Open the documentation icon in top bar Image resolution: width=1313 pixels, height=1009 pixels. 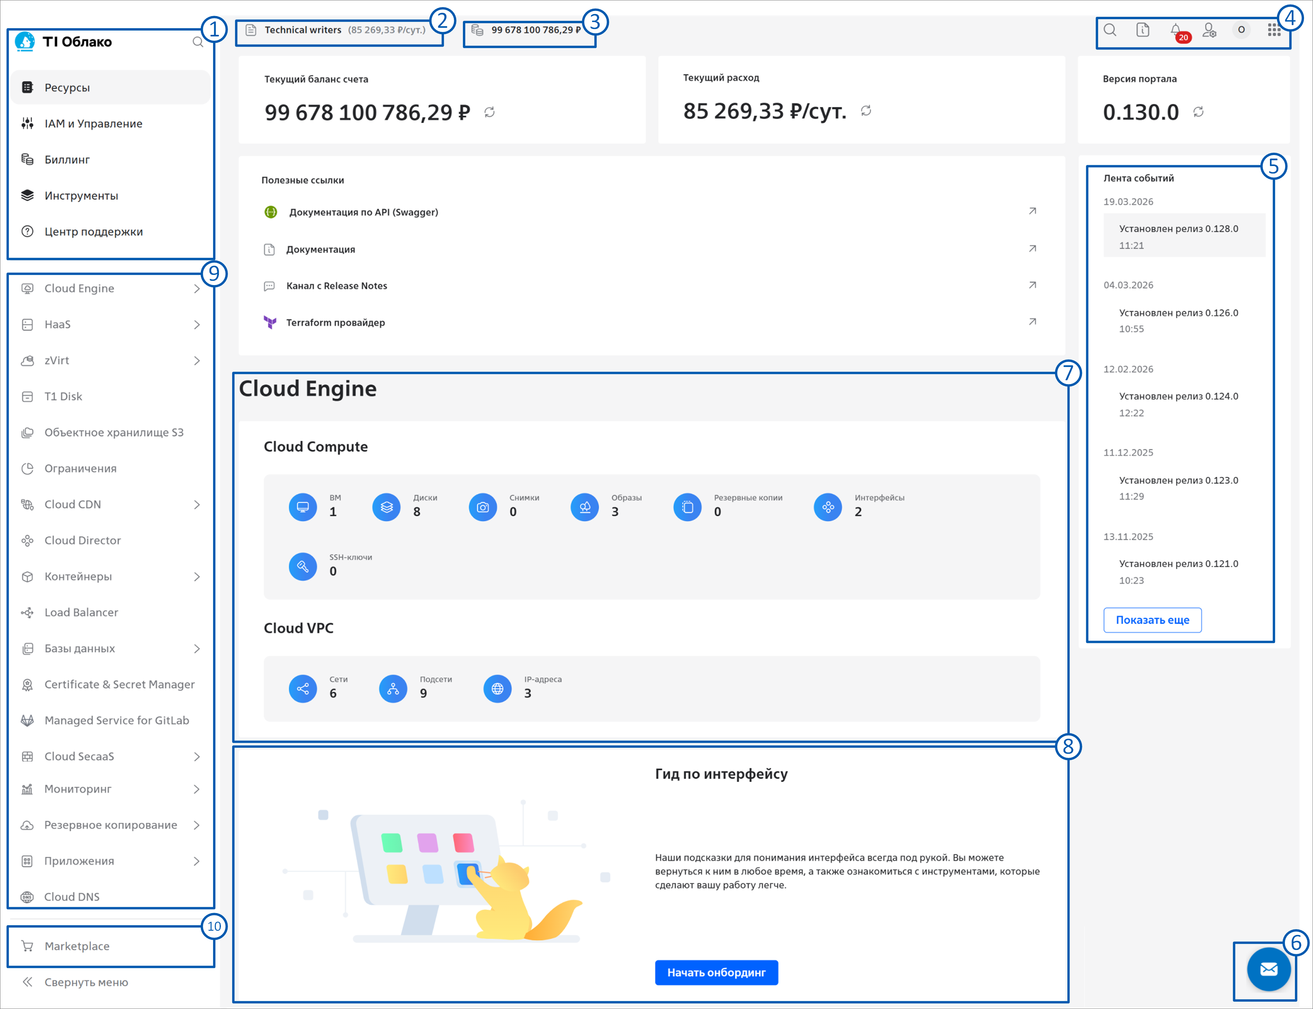click(1142, 30)
